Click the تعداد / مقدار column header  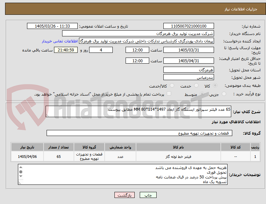pyautogui.click(x=58, y=147)
